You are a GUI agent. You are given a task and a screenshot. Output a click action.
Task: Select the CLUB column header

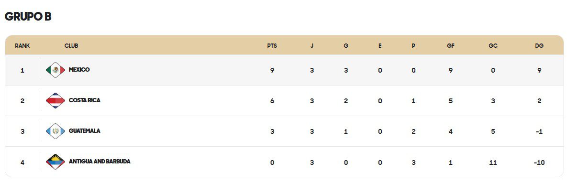click(71, 46)
